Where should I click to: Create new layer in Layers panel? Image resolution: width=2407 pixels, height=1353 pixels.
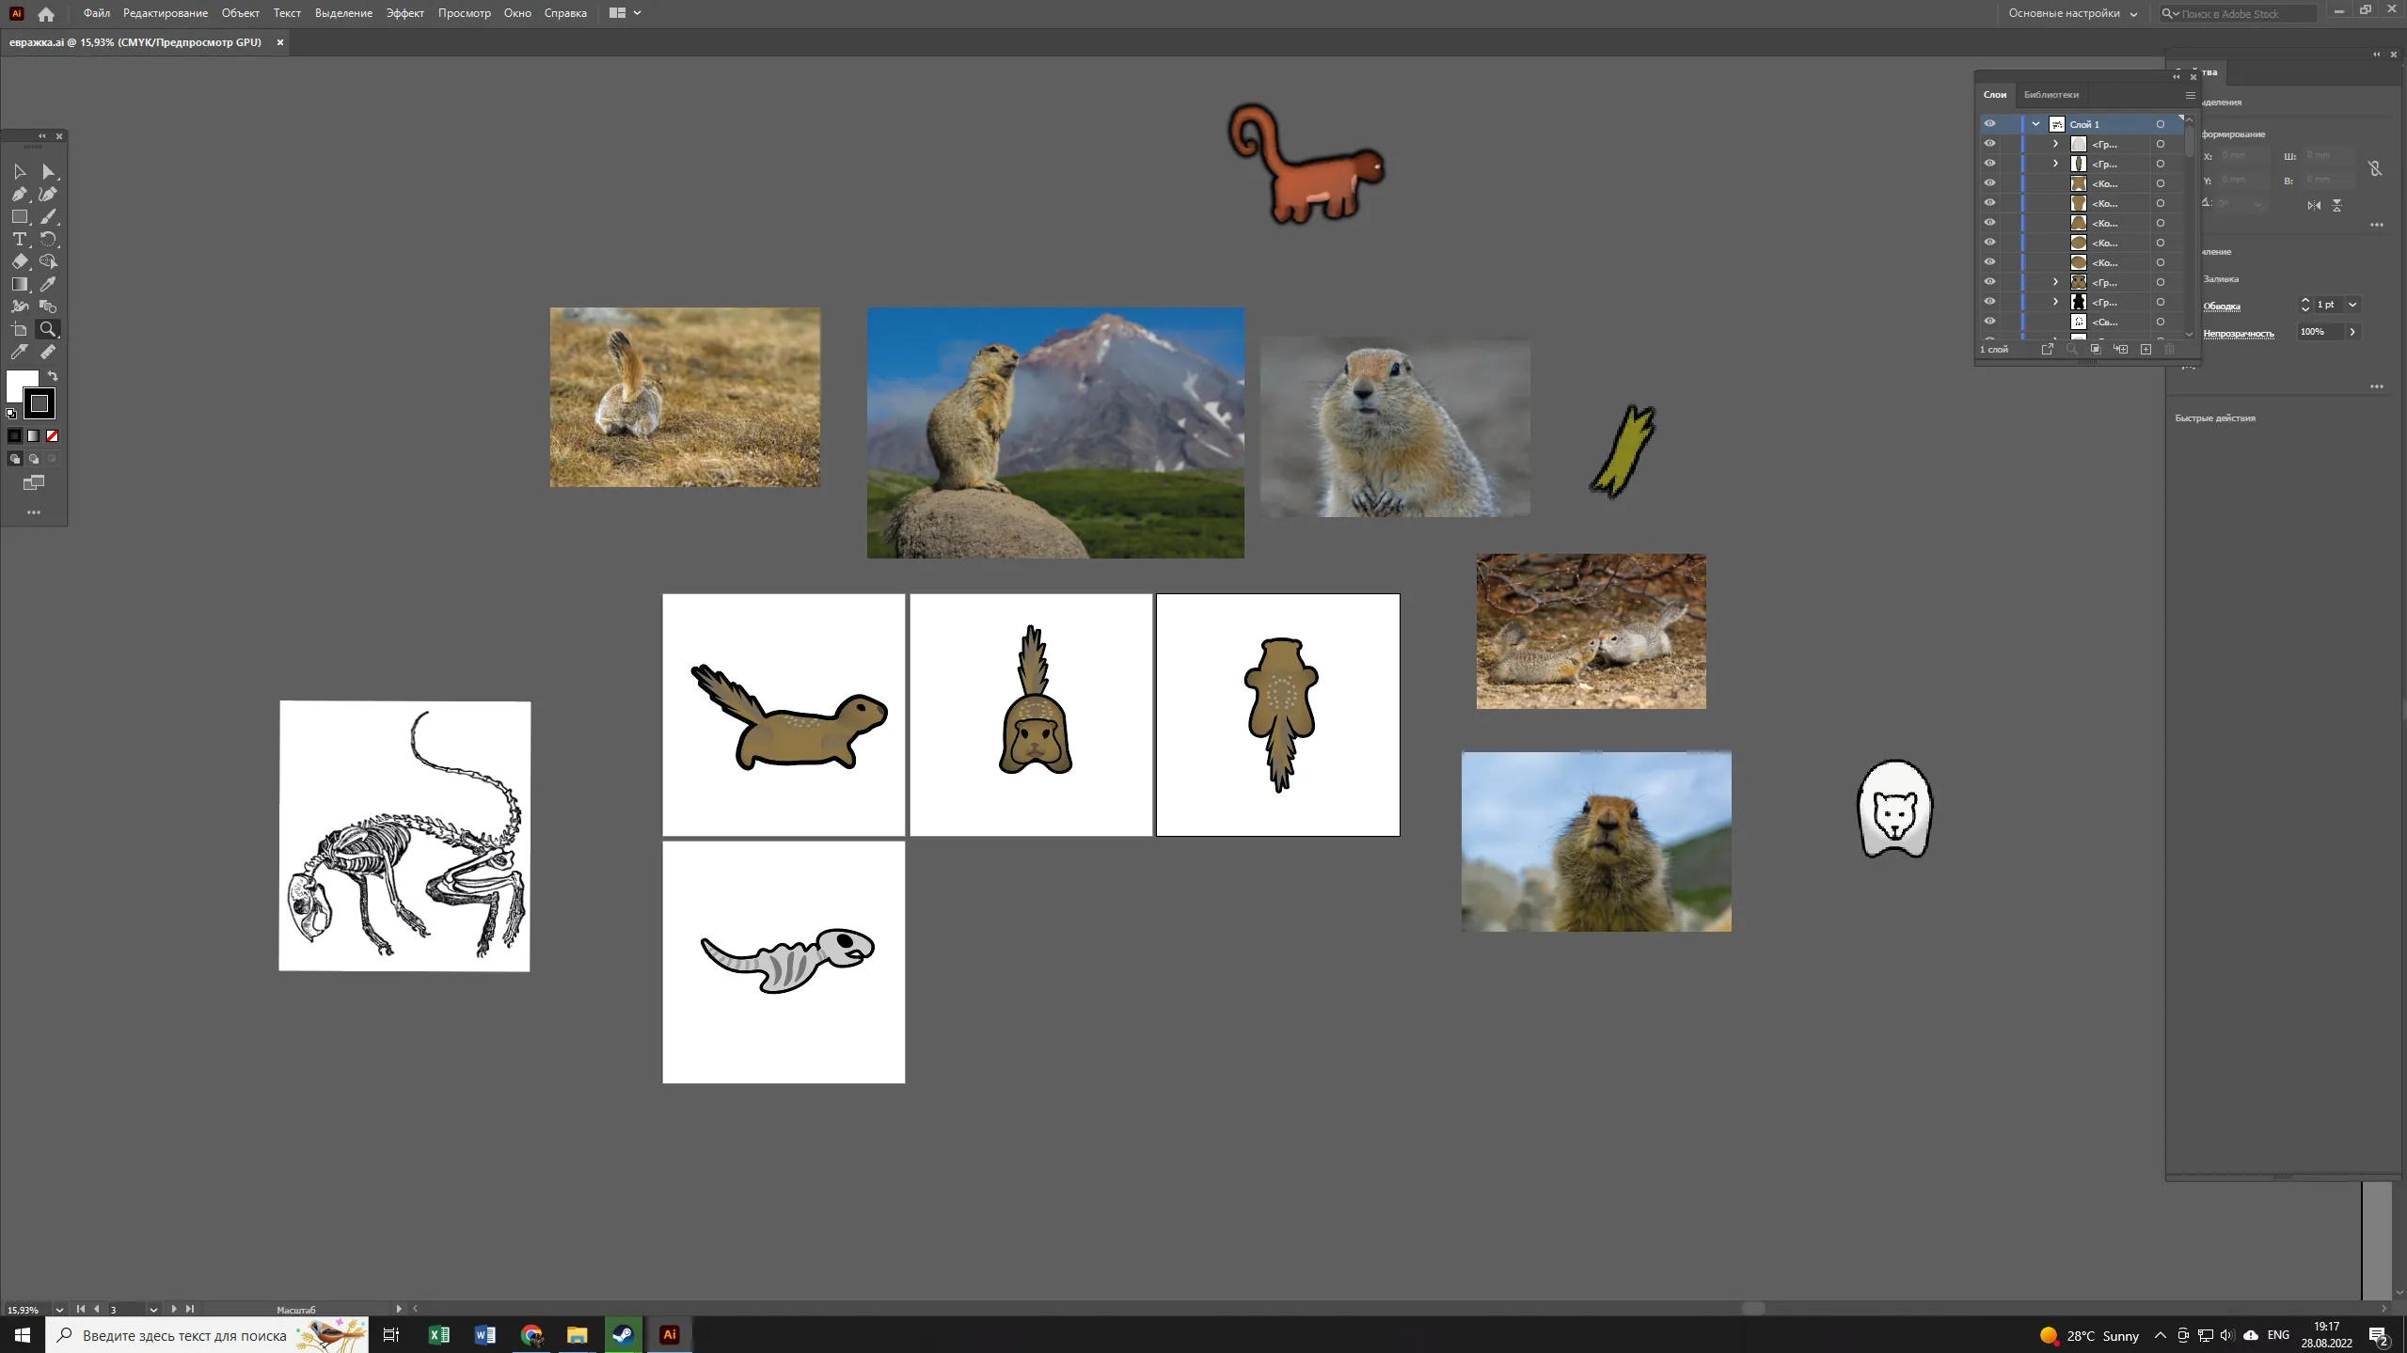pos(2146,350)
